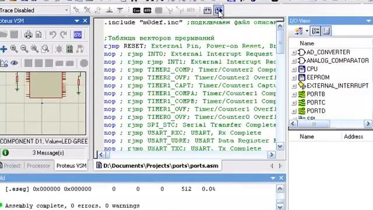Expand the EXTERNAL_INTERRUPT node
This screenshot has height=210, width=373.
pos(294,86)
